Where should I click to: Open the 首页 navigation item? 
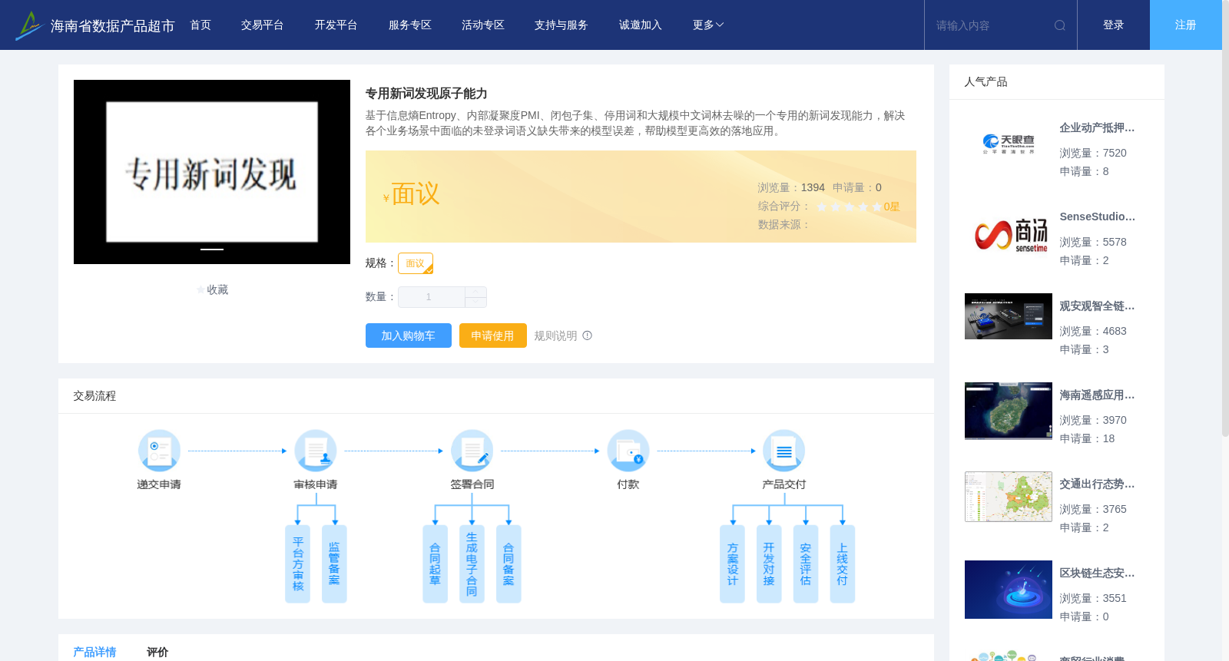[200, 25]
